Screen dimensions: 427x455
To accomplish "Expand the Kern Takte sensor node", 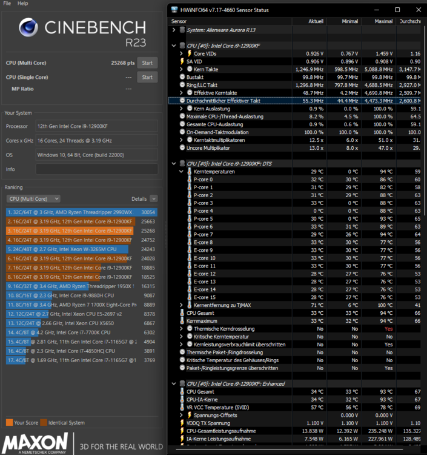I will tap(181, 69).
